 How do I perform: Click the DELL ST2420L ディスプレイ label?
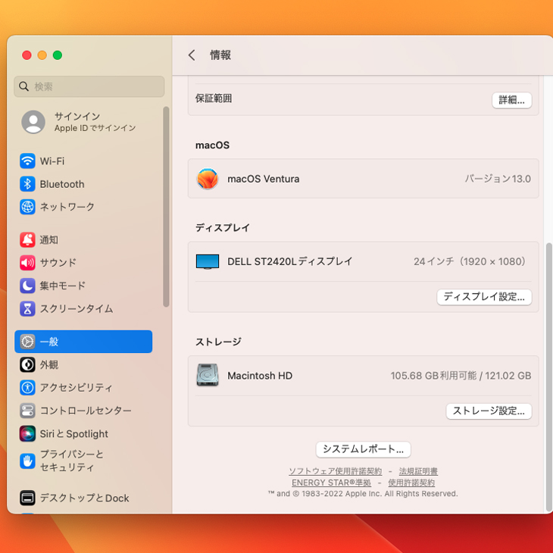tap(289, 261)
